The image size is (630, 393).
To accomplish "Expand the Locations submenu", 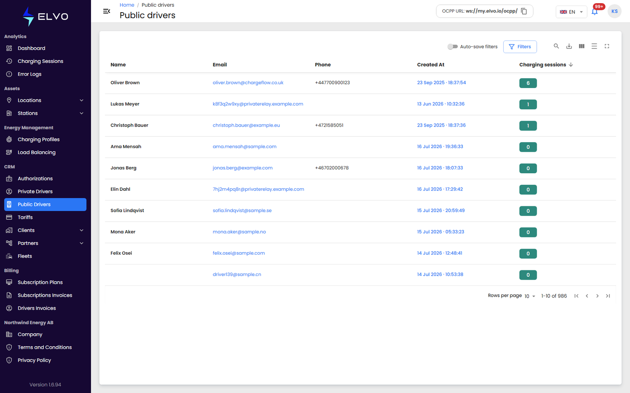I will pyautogui.click(x=82, y=100).
